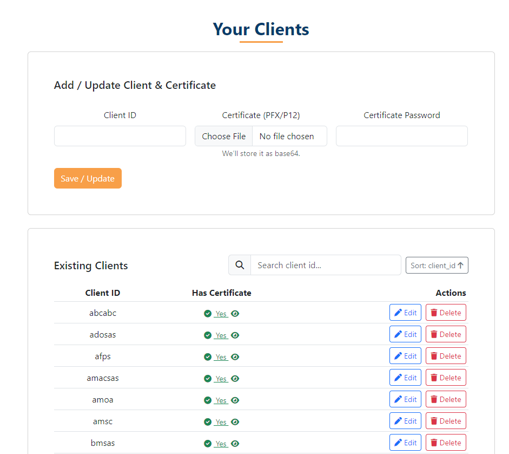Click the upward sort arrow next to client_id

click(x=461, y=265)
